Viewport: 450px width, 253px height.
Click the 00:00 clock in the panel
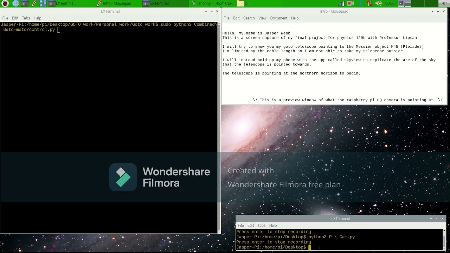(x=390, y=4)
